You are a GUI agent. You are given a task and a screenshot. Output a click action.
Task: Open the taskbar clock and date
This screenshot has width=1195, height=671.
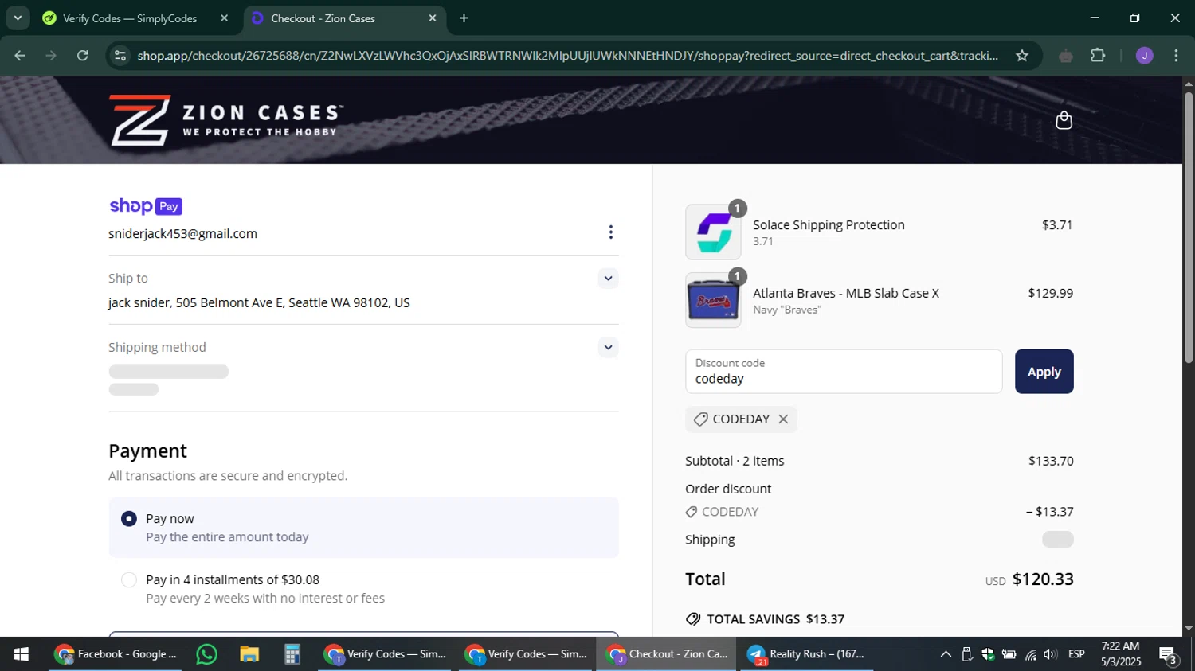[x=1120, y=654]
